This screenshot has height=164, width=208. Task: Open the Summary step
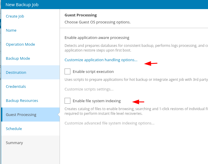[x=14, y=143]
